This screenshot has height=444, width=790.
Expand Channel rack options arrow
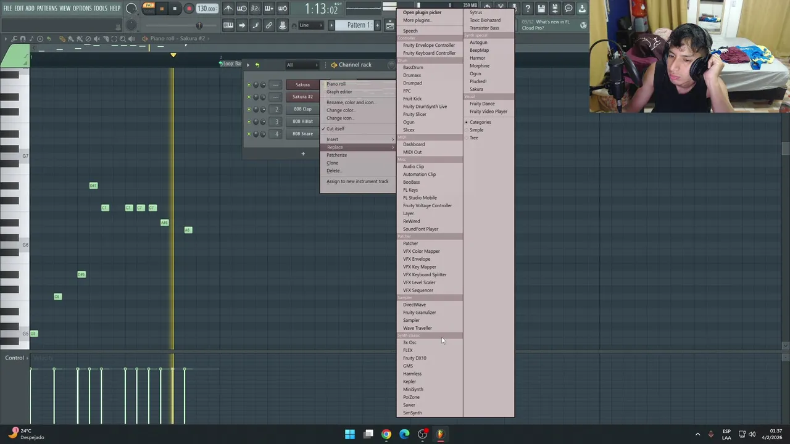click(248, 65)
